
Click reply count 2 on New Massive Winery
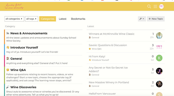point(153,82)
